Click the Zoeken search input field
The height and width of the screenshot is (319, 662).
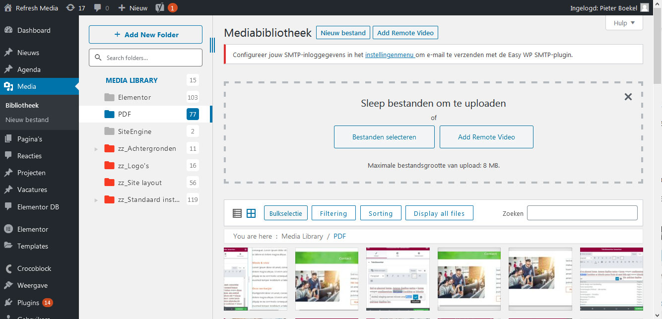point(582,213)
